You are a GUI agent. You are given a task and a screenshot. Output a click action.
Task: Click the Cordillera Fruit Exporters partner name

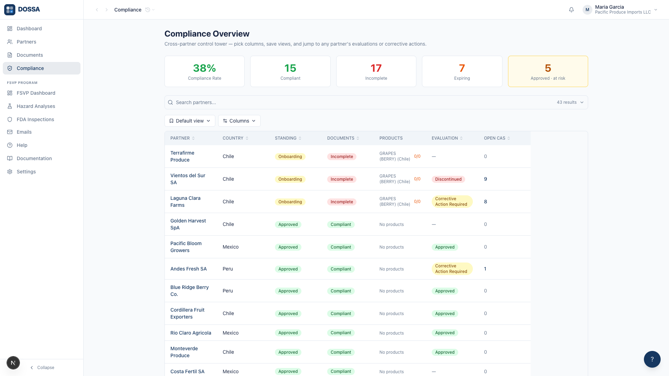(187, 313)
